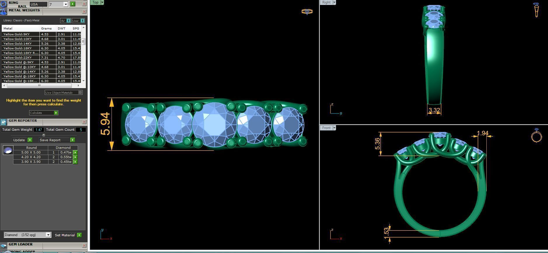Click the Metal column header
The image size is (548, 253).
tap(20, 28)
